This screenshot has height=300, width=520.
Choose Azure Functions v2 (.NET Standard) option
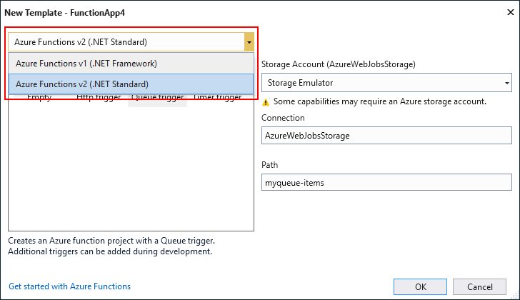tap(131, 84)
